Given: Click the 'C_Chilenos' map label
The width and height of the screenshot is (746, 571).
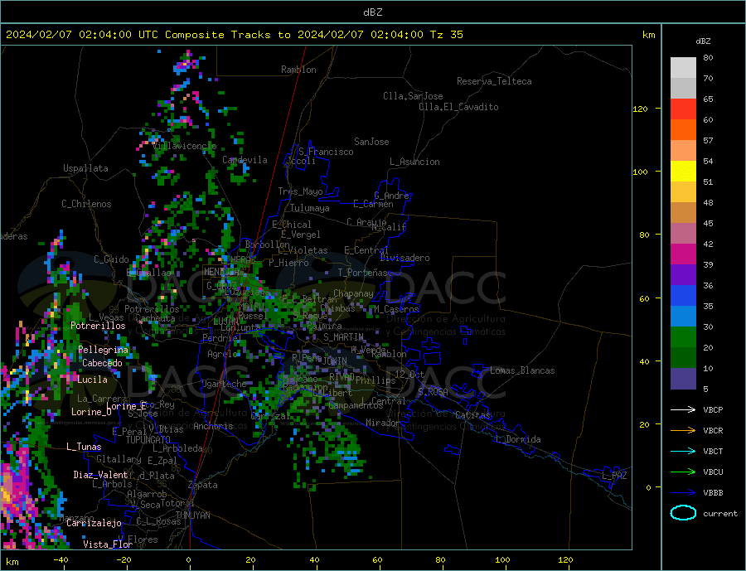Looking at the screenshot, I should [x=86, y=204].
